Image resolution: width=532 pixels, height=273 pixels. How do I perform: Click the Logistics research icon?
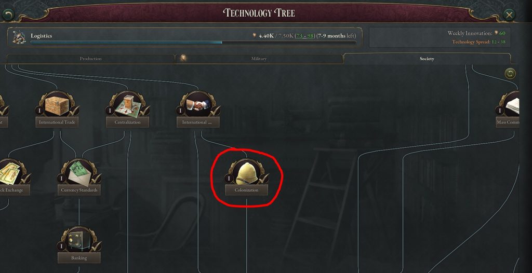20,37
